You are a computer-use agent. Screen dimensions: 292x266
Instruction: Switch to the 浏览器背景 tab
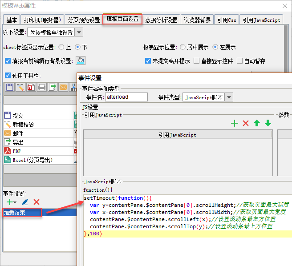click(197, 20)
